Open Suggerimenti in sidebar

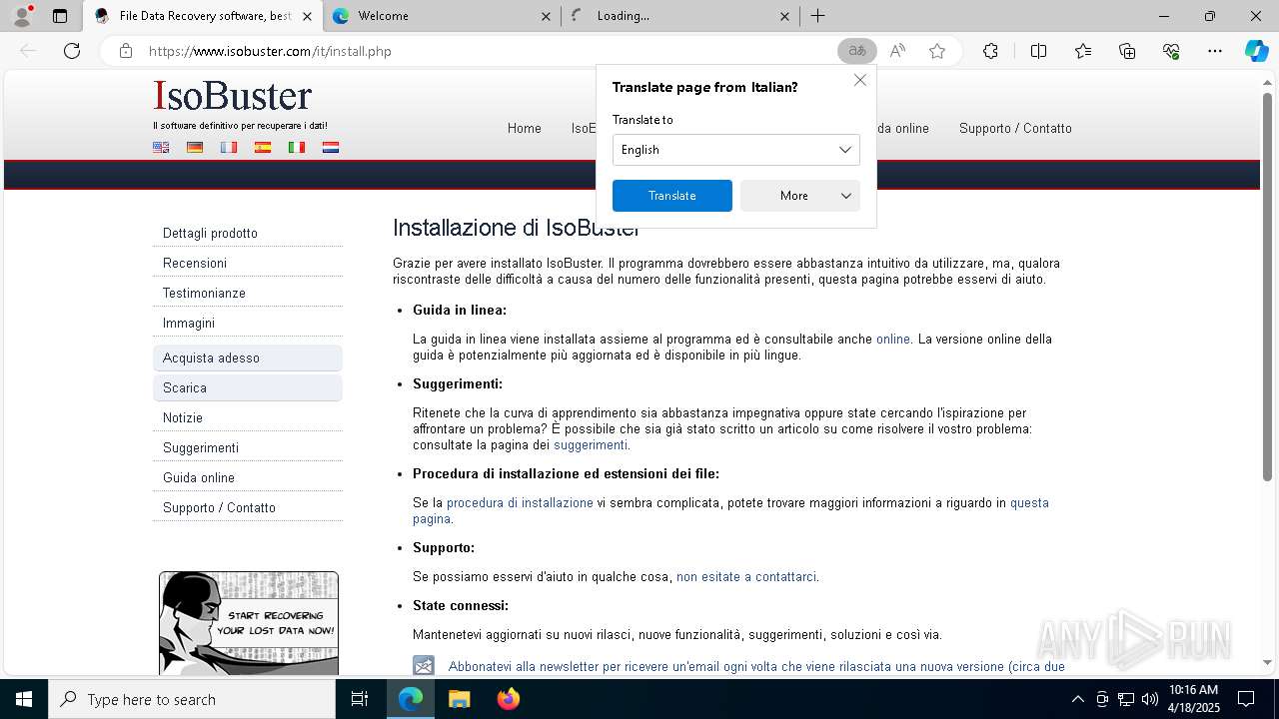click(x=248, y=447)
